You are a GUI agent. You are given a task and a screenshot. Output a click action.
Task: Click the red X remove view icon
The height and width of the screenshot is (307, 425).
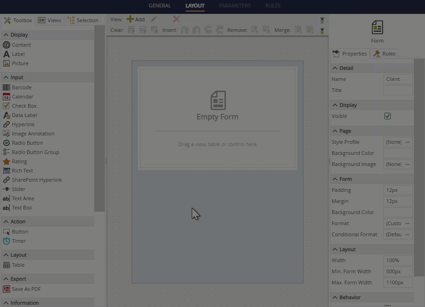pos(176,19)
